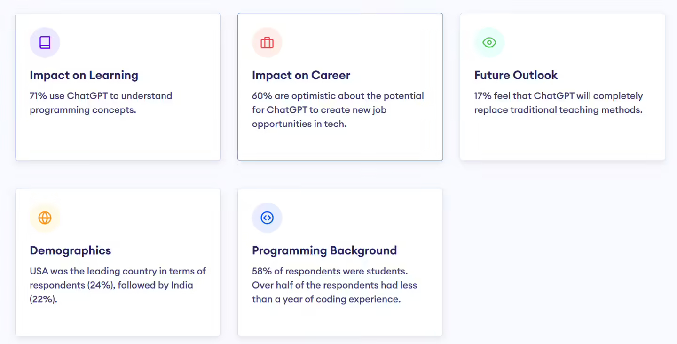Click the green eye icon
This screenshot has width=677, height=344.
[489, 42]
